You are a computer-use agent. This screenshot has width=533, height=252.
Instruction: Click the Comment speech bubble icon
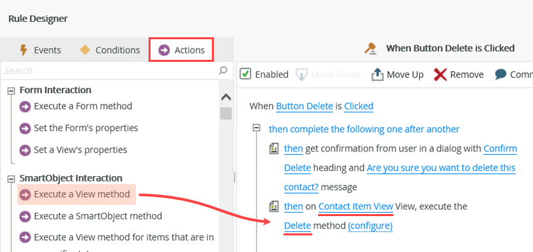501,74
